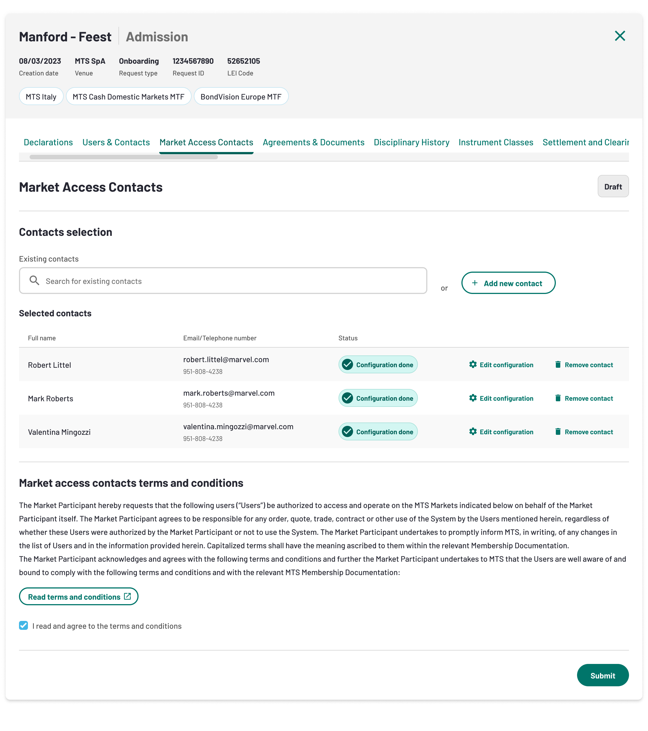This screenshot has width=648, height=731.
Task: Click gear icon for Robert Littel configuration
Action: 473,364
